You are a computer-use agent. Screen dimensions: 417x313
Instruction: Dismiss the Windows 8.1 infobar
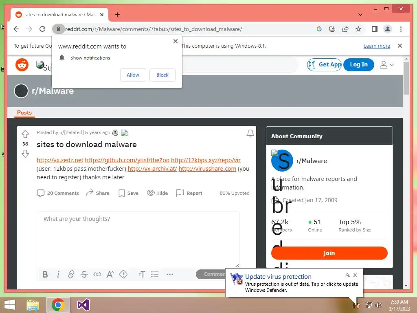(x=400, y=46)
